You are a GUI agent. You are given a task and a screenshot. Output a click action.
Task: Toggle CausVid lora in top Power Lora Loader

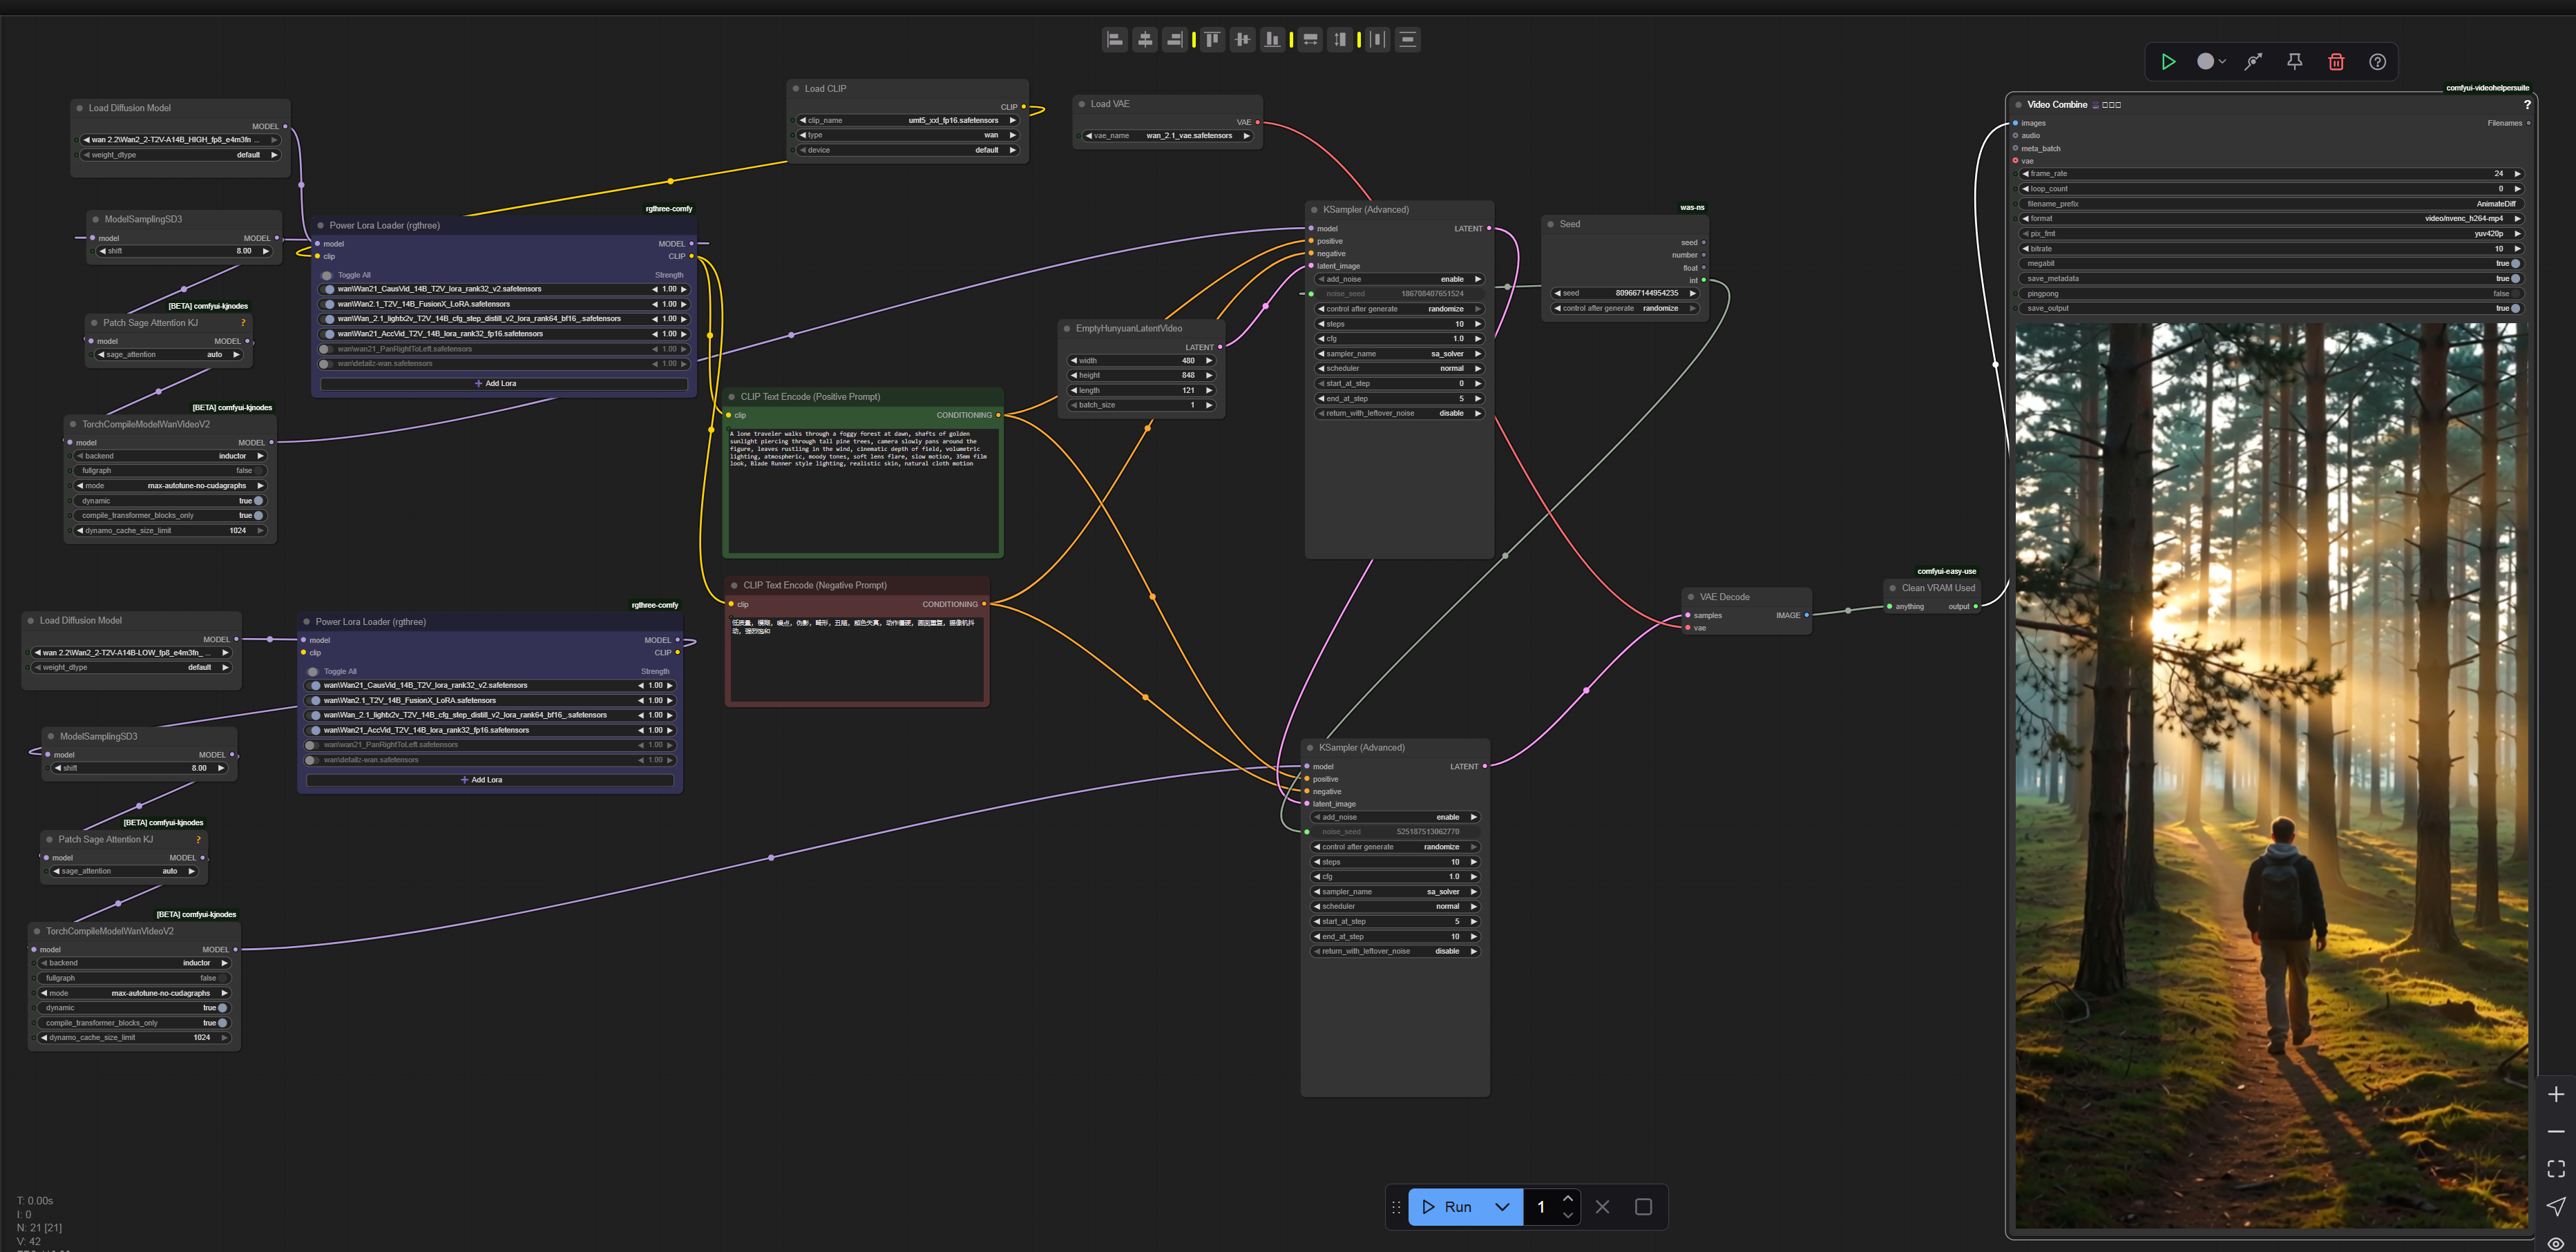click(329, 289)
